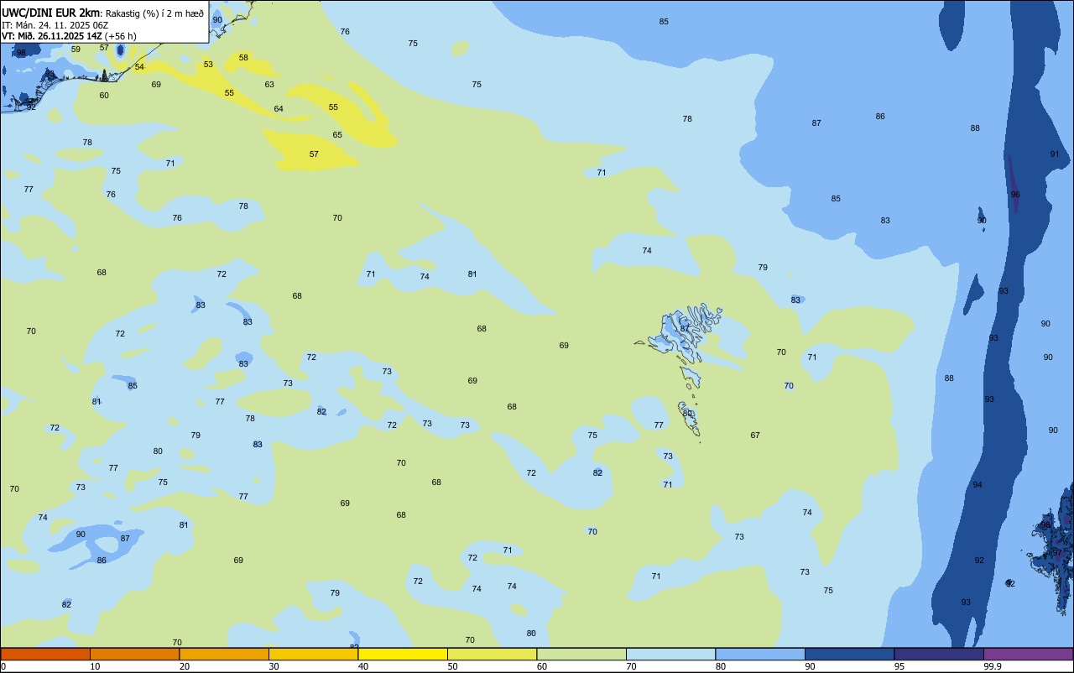The image size is (1074, 673).
Task: Select the 20–30 light orange legend swatch
Action: (224, 654)
